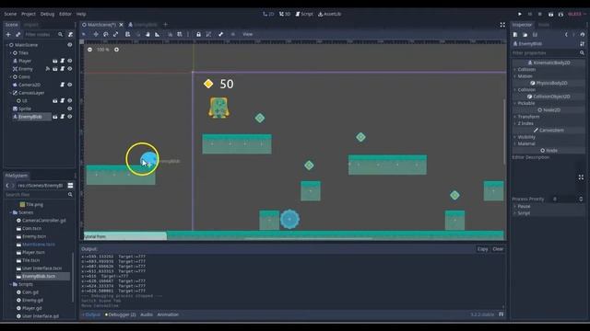Image resolution: width=590 pixels, height=331 pixels.
Task: Go to previous object in inspector history
Action: (x=566, y=35)
